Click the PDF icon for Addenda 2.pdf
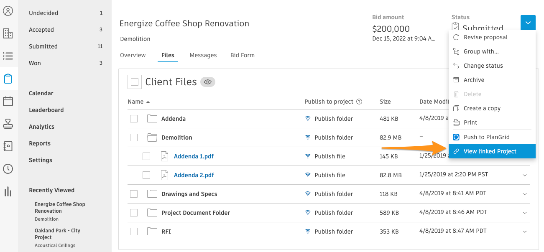This screenshot has height=252, width=544. click(165, 175)
